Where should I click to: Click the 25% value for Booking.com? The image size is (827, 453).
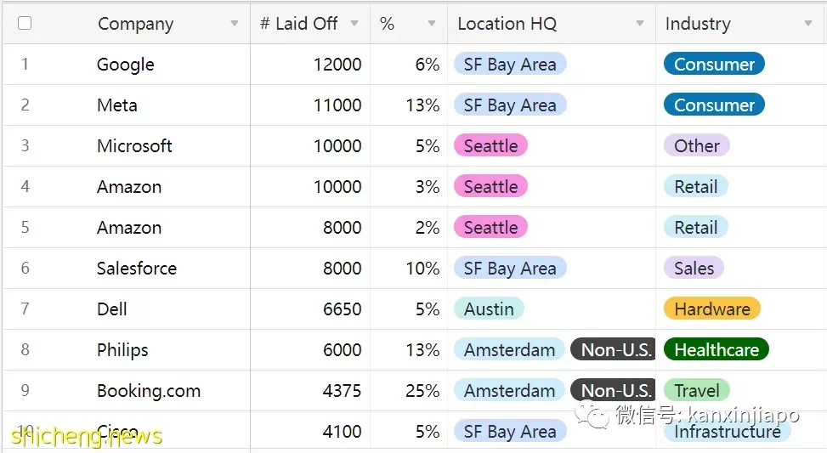coord(422,390)
